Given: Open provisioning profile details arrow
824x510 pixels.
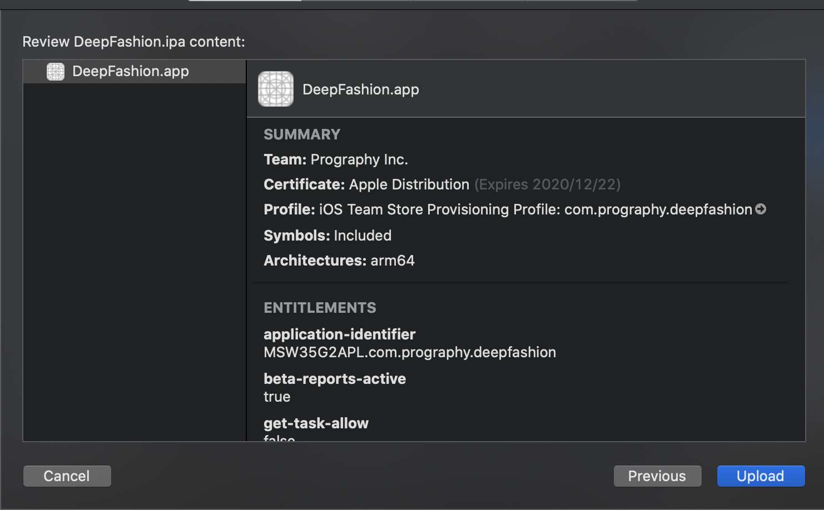Looking at the screenshot, I should pos(761,209).
